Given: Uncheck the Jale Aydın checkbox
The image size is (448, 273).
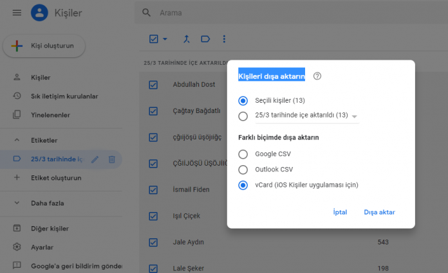Looking at the screenshot, I should (153, 242).
